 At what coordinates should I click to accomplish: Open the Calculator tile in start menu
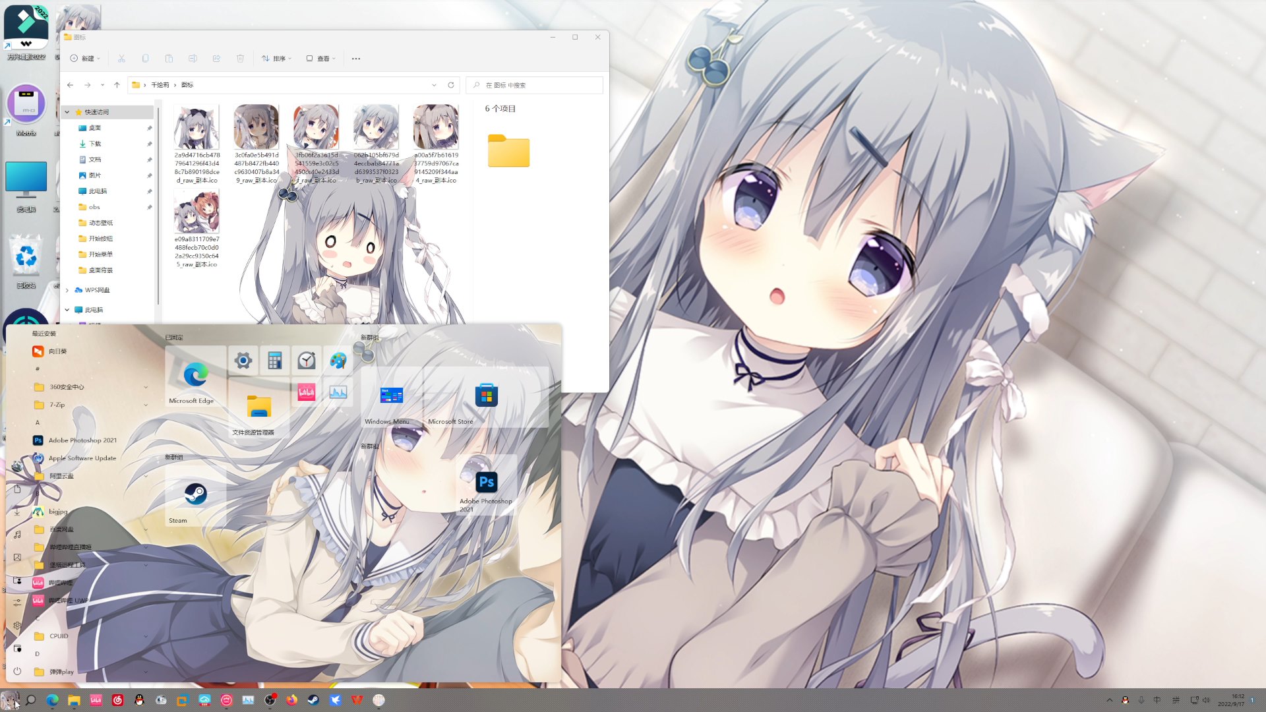275,361
